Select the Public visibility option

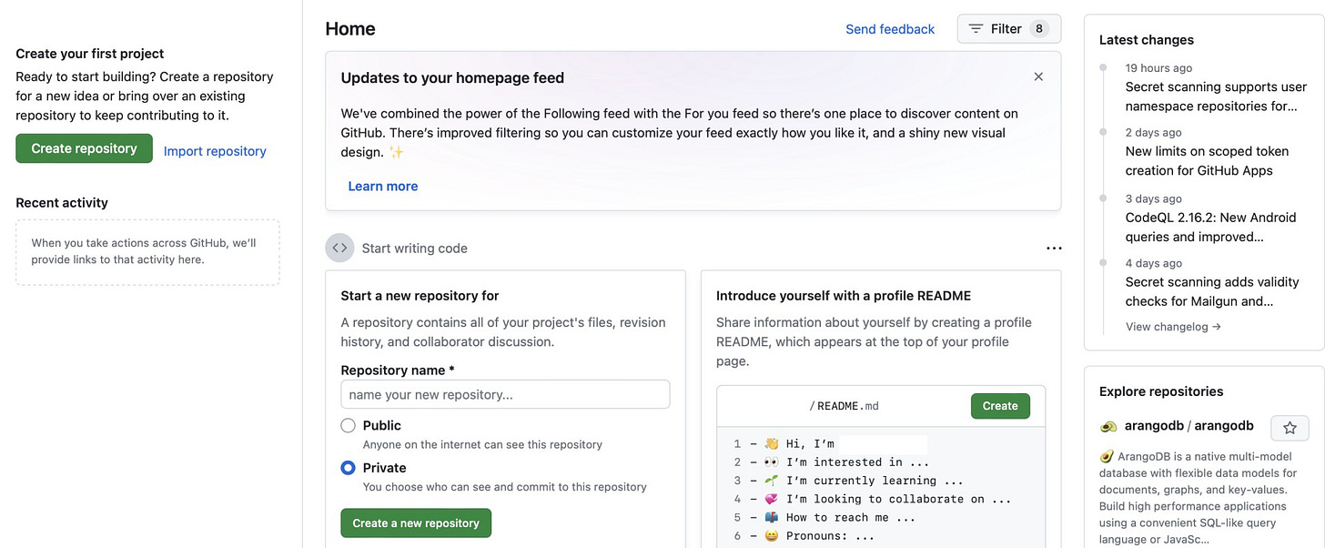point(348,425)
